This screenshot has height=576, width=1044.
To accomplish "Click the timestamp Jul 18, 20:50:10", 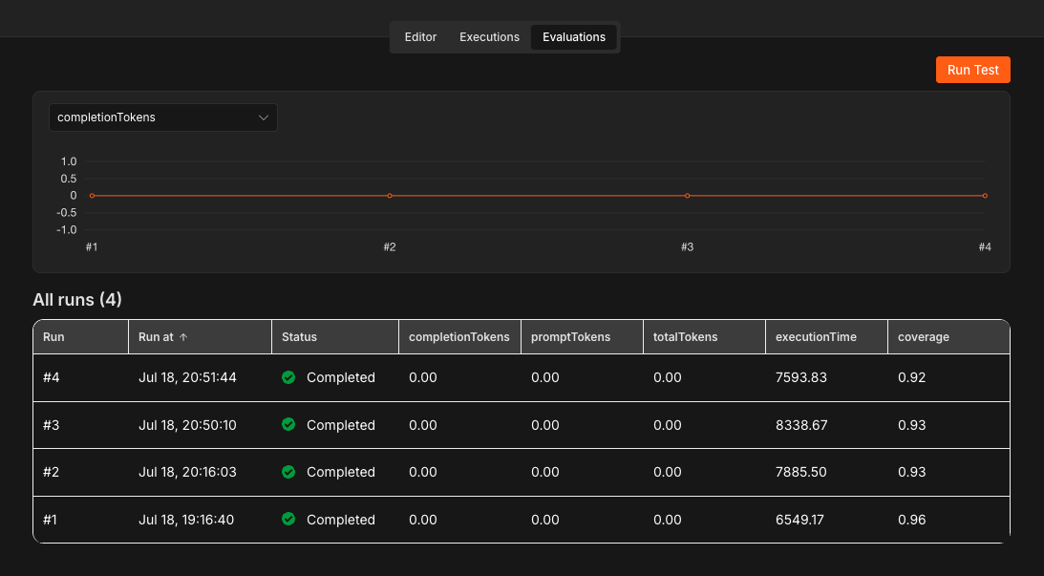I will (x=187, y=425).
